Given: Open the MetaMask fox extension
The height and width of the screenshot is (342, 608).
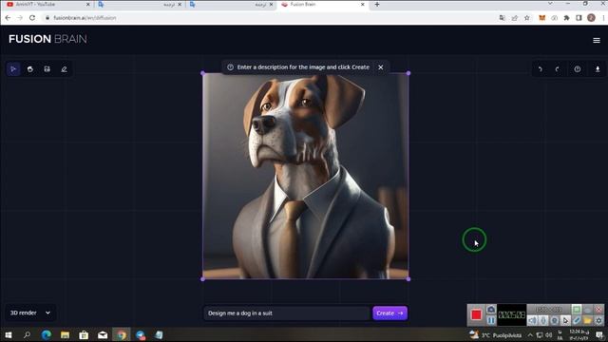Looking at the screenshot, I should pyautogui.click(x=542, y=18).
